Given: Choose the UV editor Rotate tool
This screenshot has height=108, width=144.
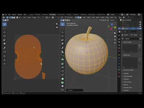Looking at the screenshot, I should coord(4,36).
